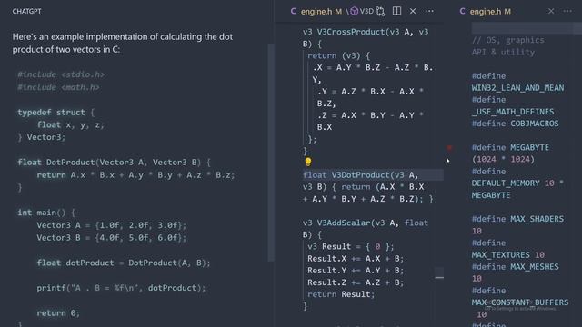Screen dimensions: 582x327
Task: Click the V3D cube symbol breadcrumb icon
Action: coord(355,12)
